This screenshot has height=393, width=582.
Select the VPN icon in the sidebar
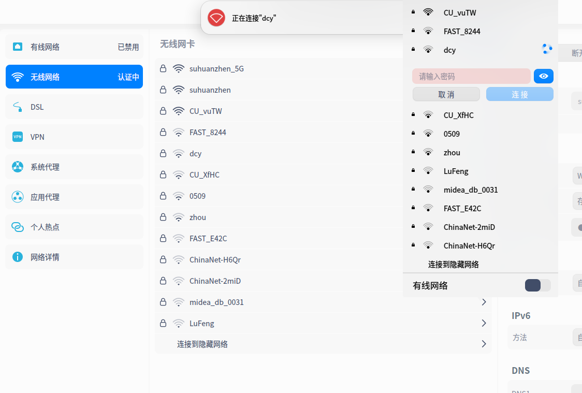click(18, 137)
